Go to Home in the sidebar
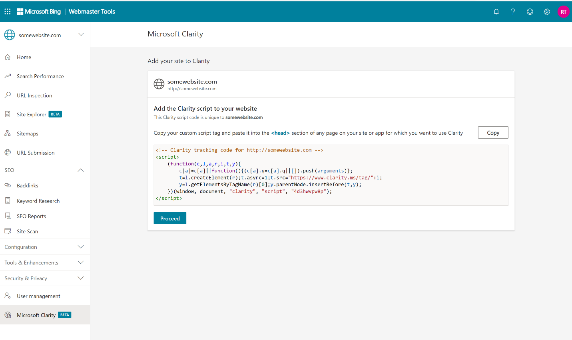The height and width of the screenshot is (340, 572). click(45, 57)
